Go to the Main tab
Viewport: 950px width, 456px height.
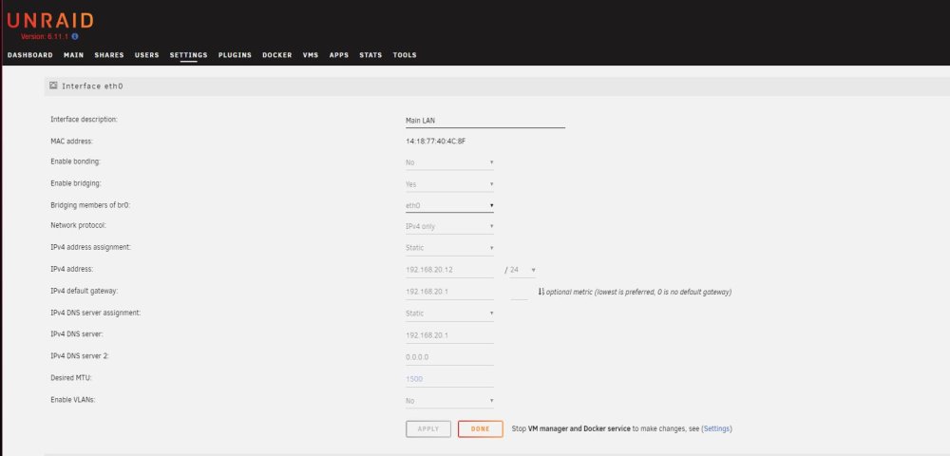(x=74, y=55)
